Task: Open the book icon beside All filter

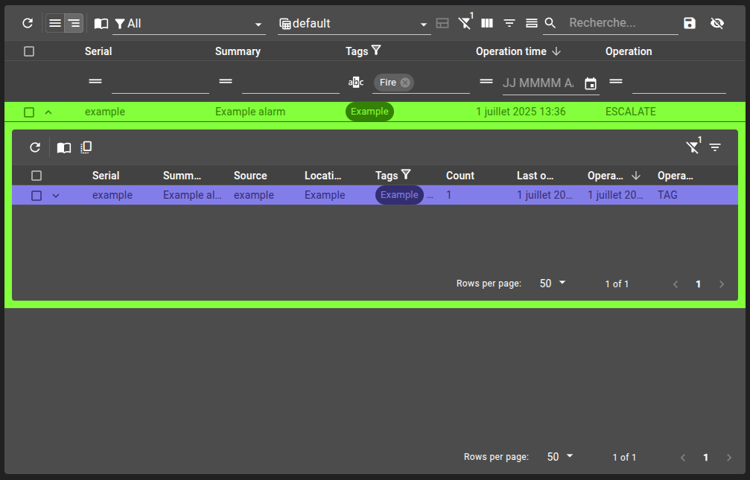Action: (101, 23)
